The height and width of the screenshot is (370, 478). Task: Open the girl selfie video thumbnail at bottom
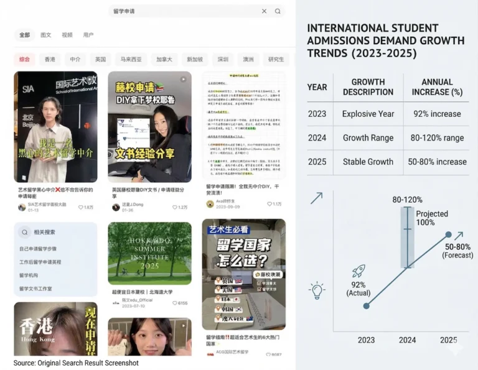click(149, 337)
